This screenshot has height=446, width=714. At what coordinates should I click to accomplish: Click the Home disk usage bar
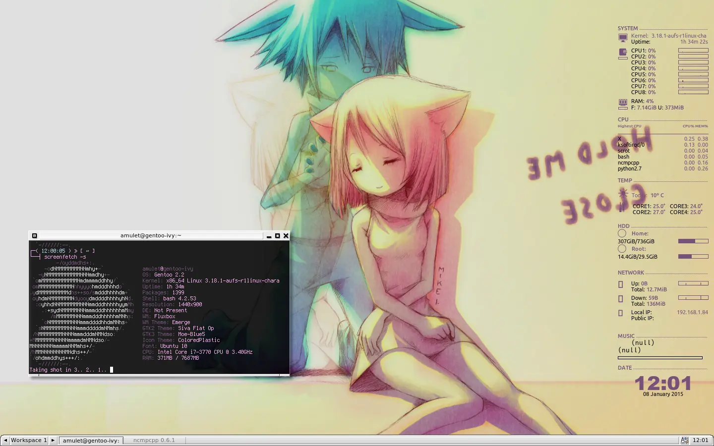pos(693,241)
